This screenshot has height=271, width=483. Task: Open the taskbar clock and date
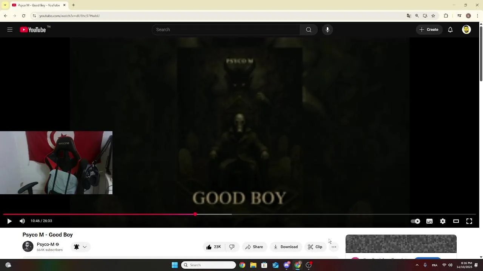tap(464, 265)
